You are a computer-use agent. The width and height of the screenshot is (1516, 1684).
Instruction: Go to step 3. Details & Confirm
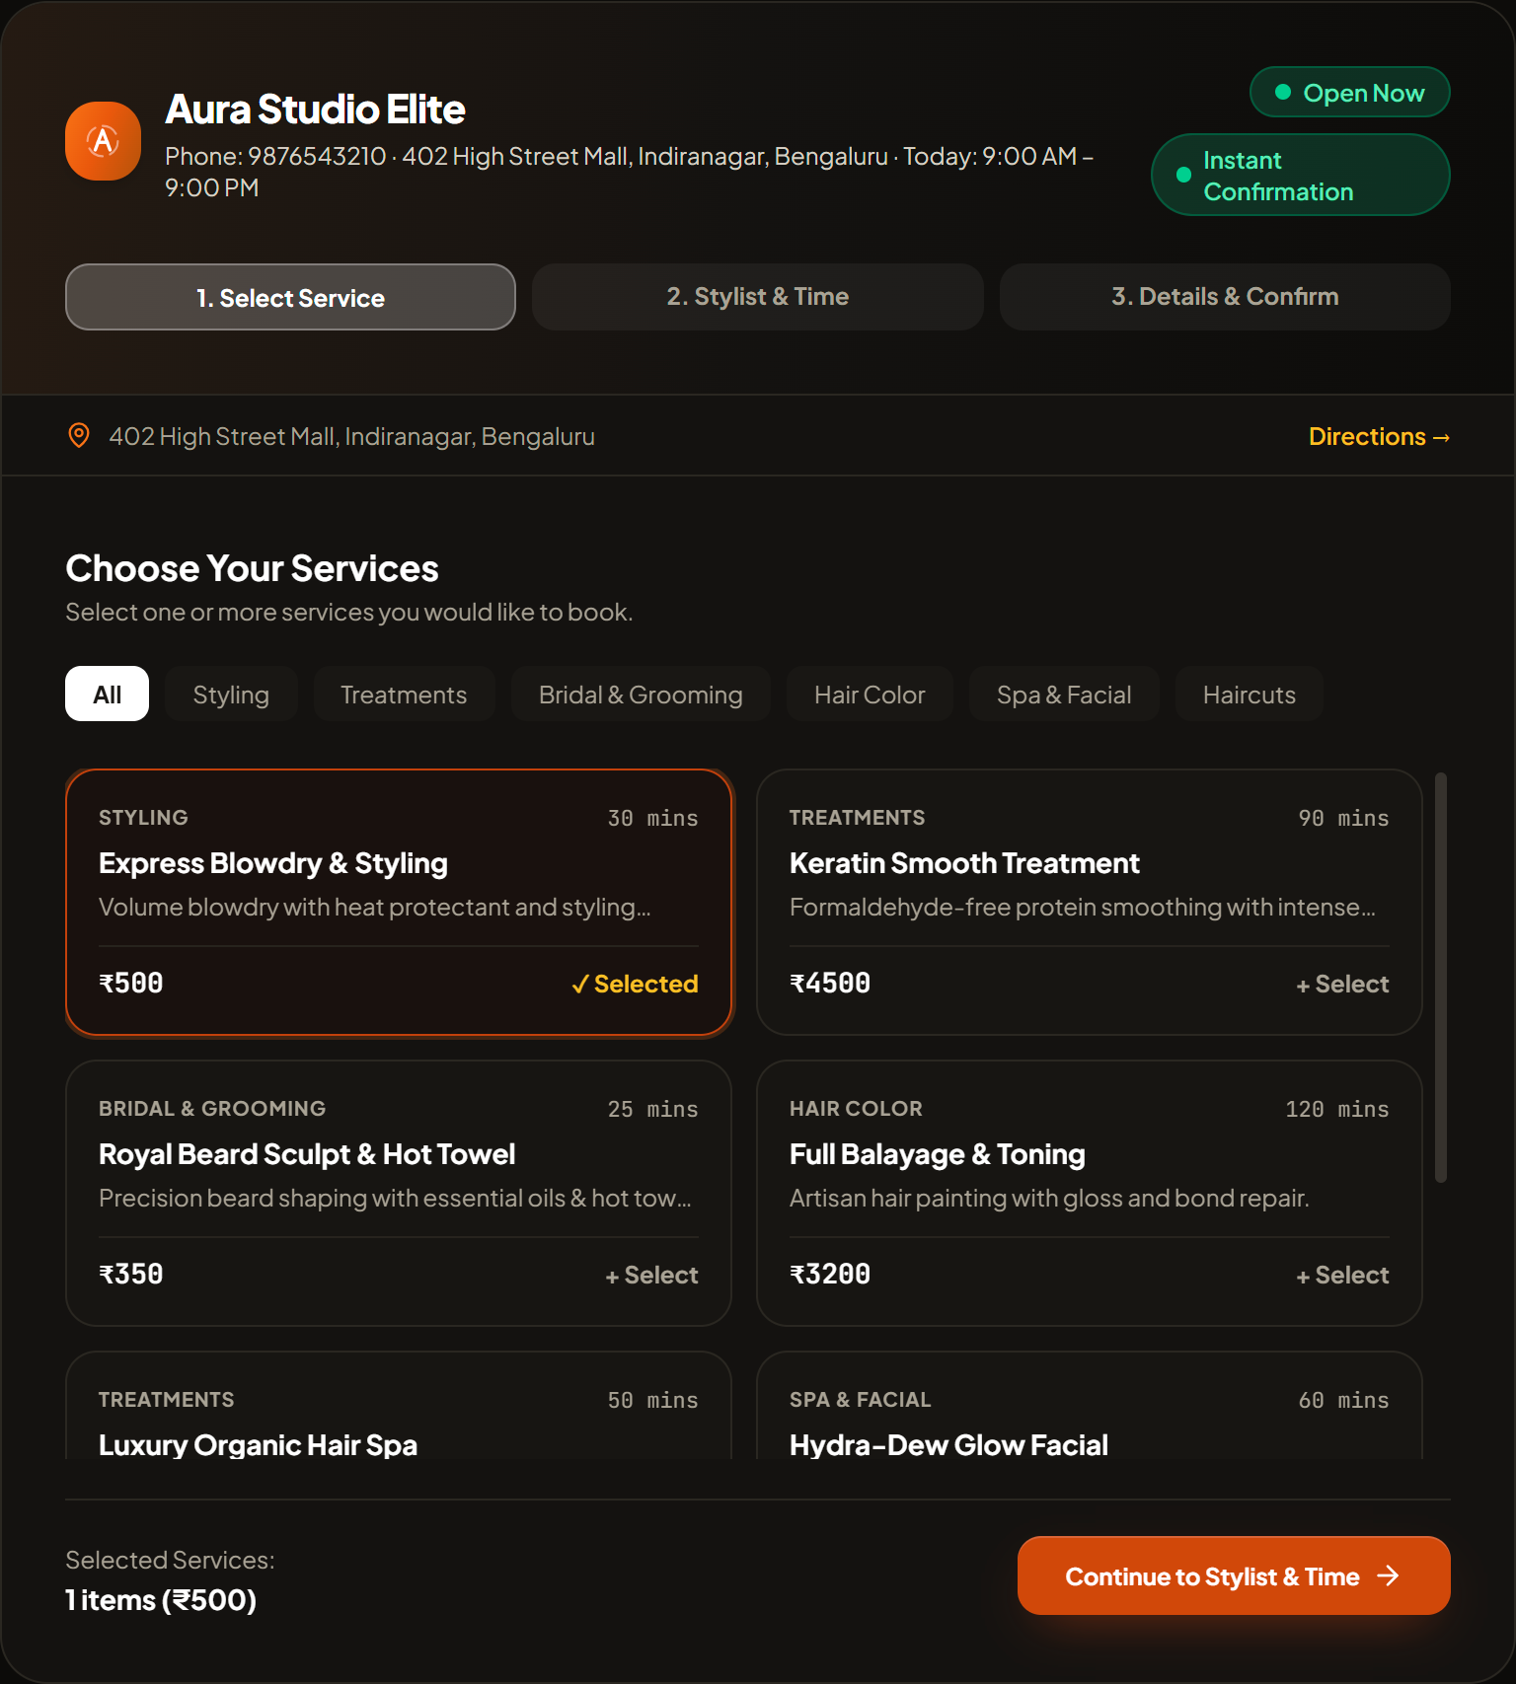click(1225, 297)
